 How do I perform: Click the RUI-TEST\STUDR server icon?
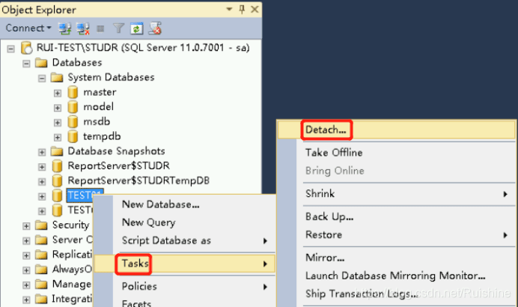pos(26,48)
